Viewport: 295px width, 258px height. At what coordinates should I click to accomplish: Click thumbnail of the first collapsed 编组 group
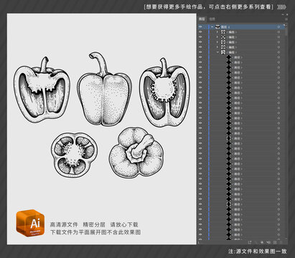click(223, 32)
